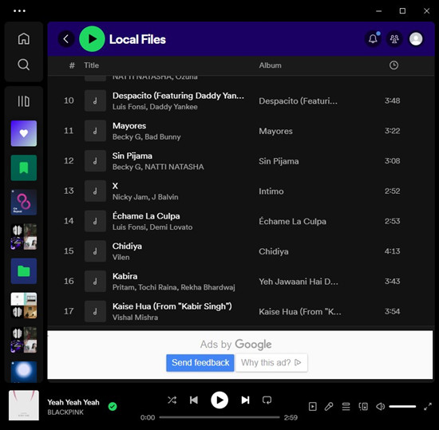Click music note thumbnail of track 13
The height and width of the screenshot is (430, 439).
point(95,191)
